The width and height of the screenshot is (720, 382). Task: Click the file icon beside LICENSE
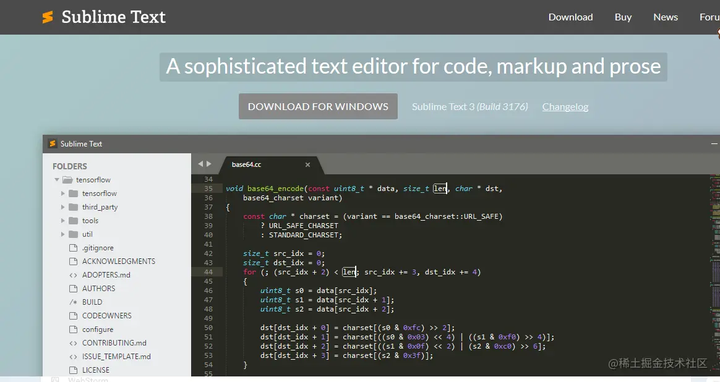(73, 370)
